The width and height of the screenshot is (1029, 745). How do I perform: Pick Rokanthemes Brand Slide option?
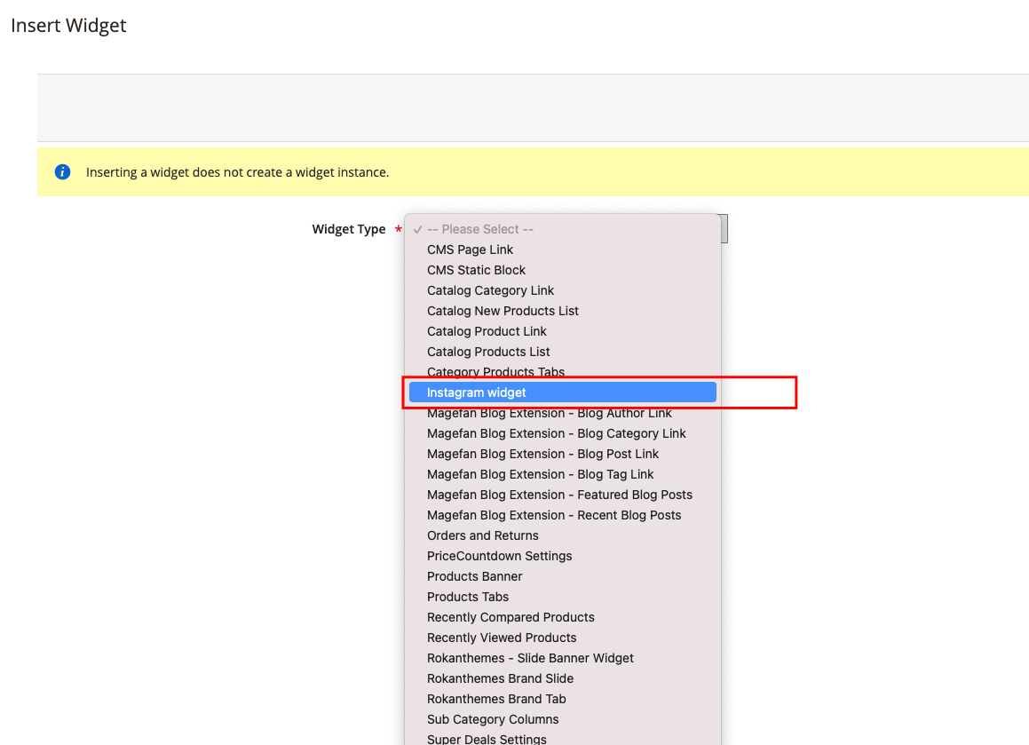coord(562,678)
